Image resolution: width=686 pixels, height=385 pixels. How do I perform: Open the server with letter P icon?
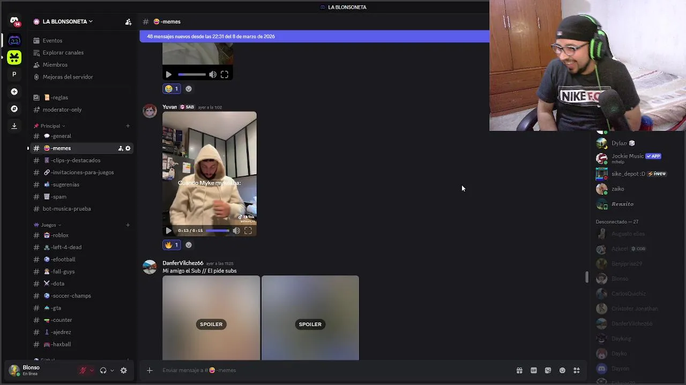(14, 74)
